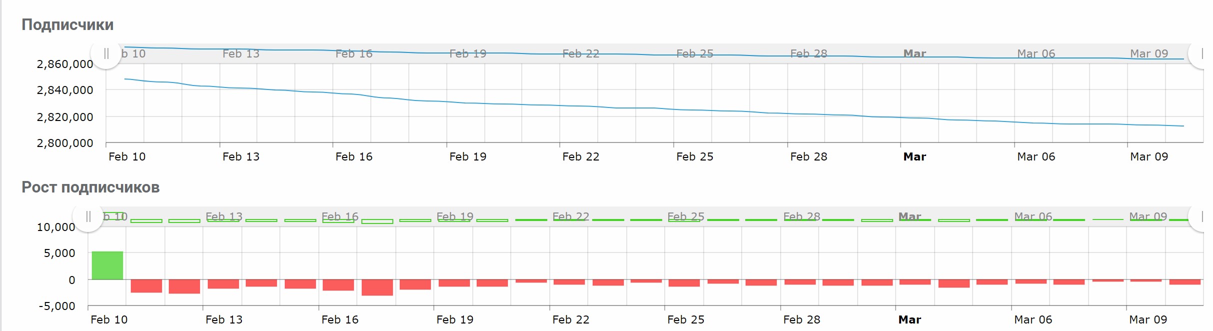Click the Подписчики chart title
Image resolution: width=1213 pixels, height=331 pixels.
click(x=67, y=24)
